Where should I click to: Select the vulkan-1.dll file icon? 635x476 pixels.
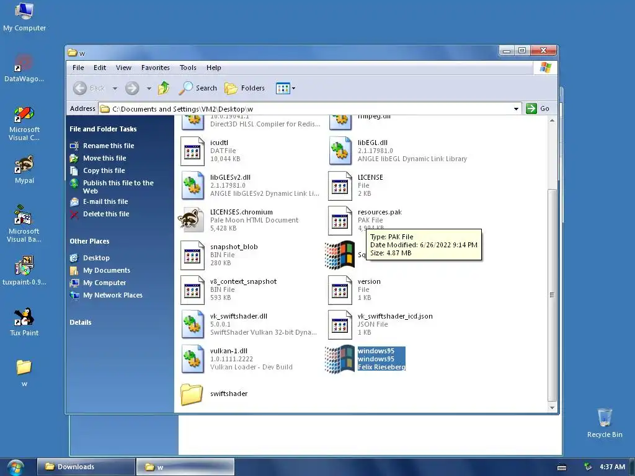(192, 359)
